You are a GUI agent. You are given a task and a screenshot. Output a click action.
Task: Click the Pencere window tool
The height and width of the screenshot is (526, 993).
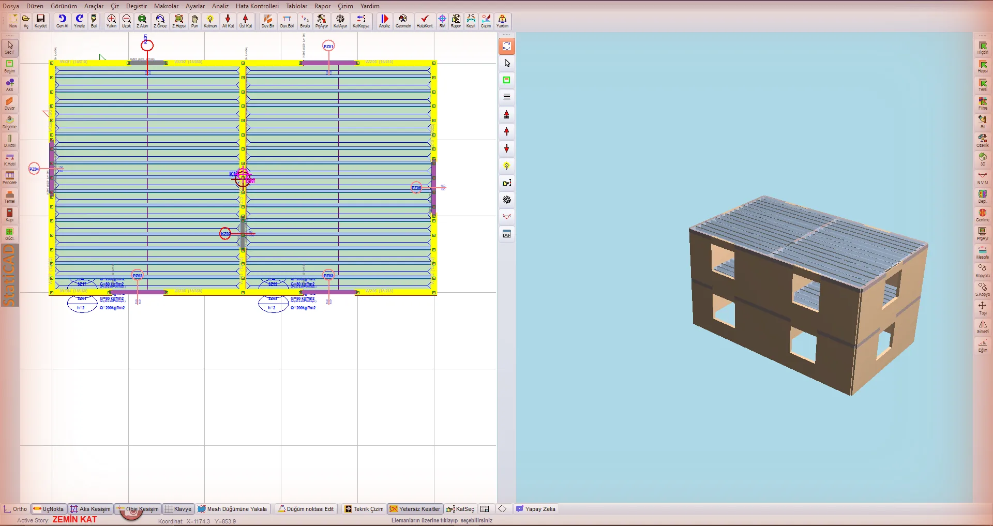coord(10,178)
